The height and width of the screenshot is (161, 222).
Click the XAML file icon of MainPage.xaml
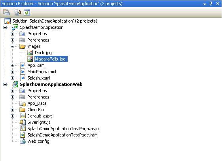pos(23,72)
